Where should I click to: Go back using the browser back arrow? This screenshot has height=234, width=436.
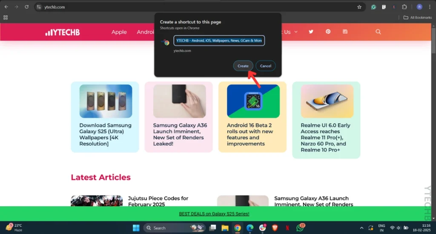click(x=6, y=7)
